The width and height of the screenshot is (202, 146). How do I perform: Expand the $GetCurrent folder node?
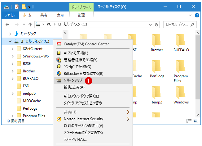click(x=12, y=49)
